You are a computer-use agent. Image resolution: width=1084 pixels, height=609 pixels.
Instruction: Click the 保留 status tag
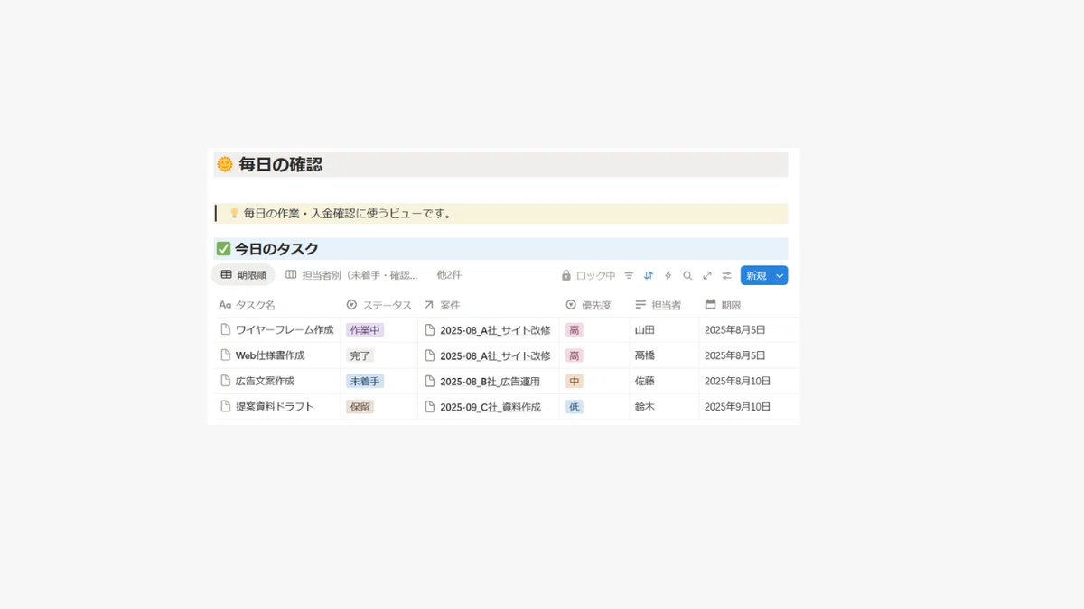point(360,407)
